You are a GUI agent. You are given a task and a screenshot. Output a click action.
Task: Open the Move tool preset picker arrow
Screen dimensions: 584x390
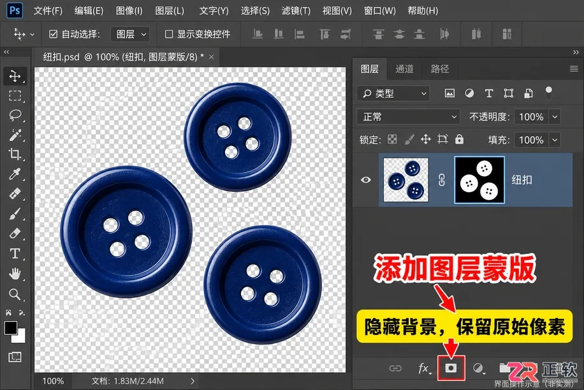[x=33, y=34]
